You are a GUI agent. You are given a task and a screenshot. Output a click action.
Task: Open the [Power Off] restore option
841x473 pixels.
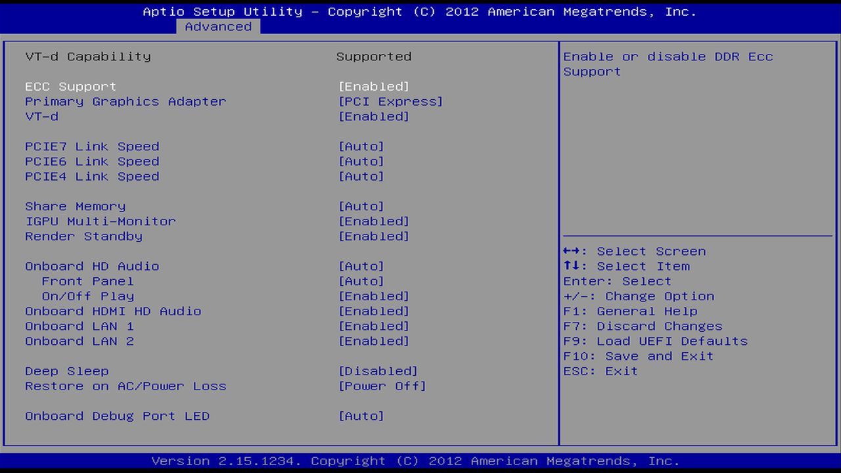tap(382, 386)
